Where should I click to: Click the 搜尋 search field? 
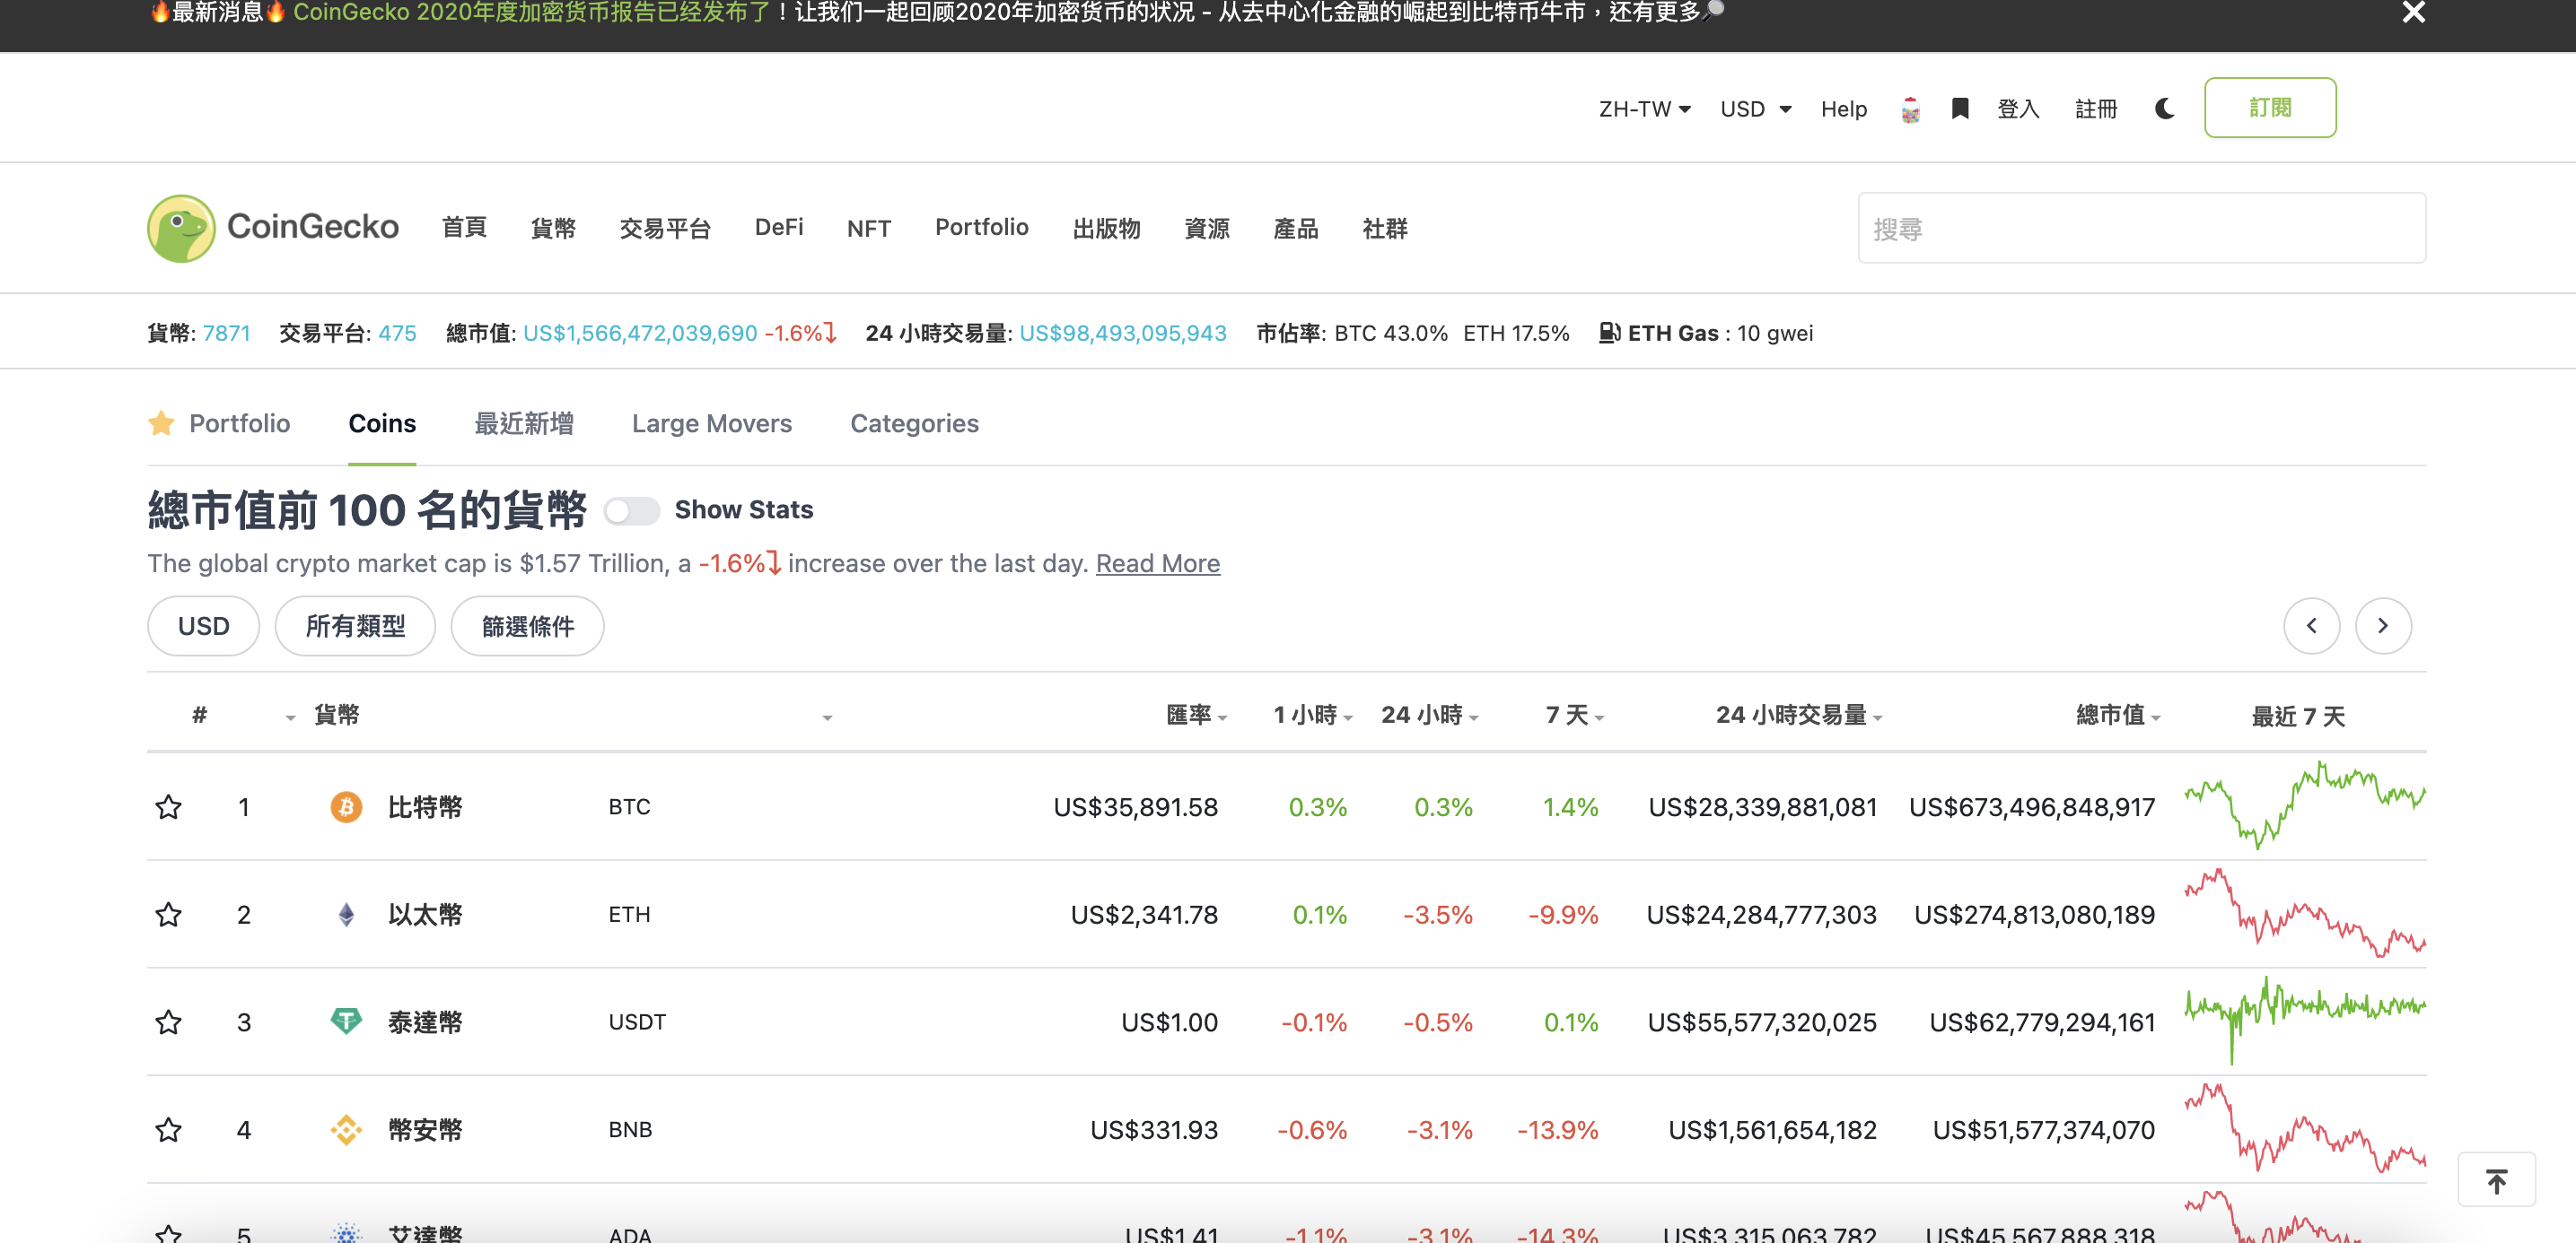pyautogui.click(x=2141, y=228)
